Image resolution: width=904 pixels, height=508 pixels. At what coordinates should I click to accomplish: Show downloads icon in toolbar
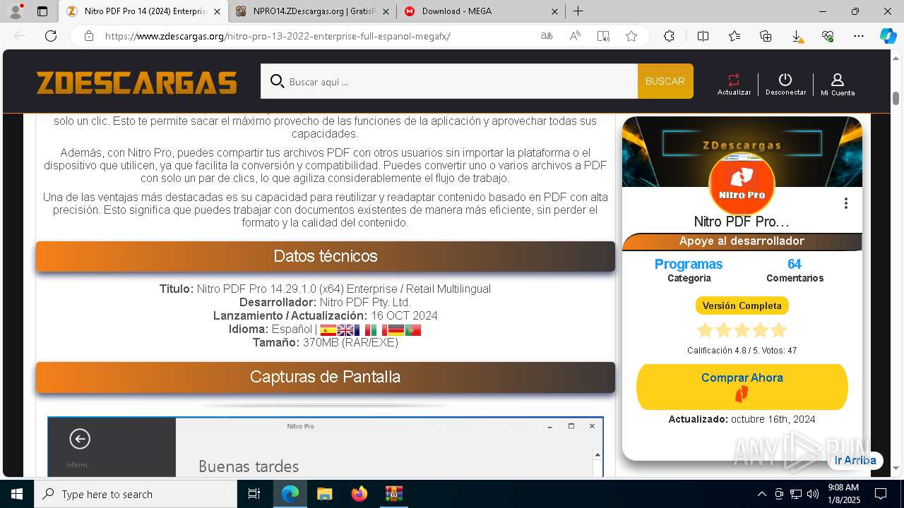pos(797,36)
